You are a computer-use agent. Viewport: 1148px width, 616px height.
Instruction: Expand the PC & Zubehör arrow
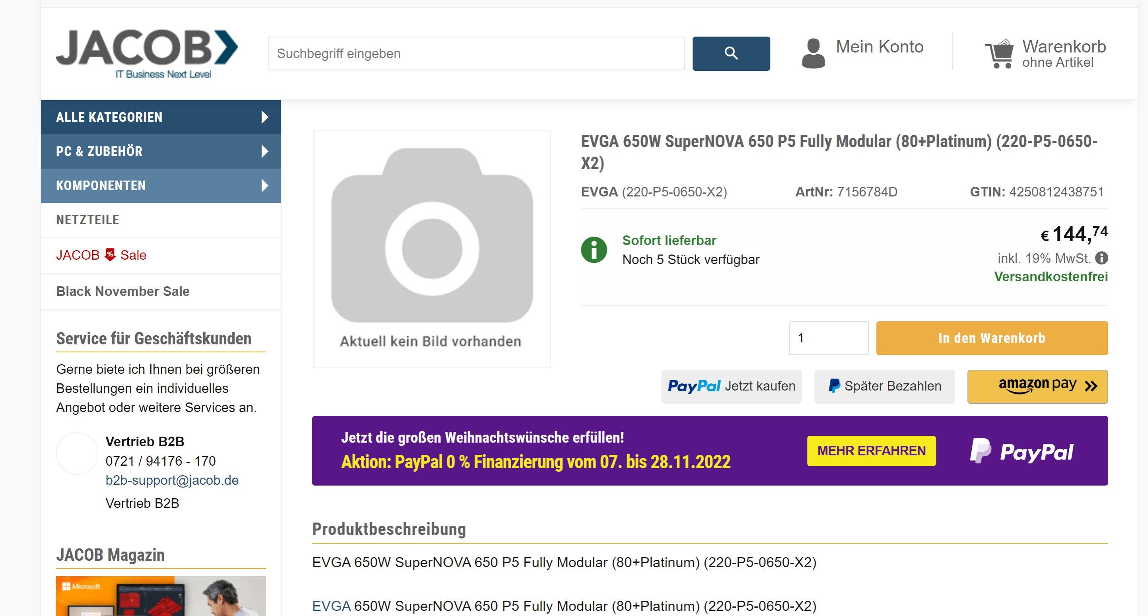pos(265,152)
